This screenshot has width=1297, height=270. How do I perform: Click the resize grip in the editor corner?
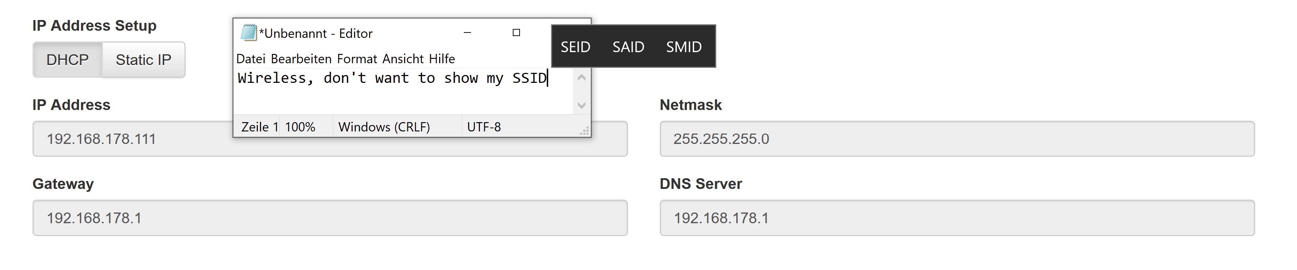(x=585, y=131)
